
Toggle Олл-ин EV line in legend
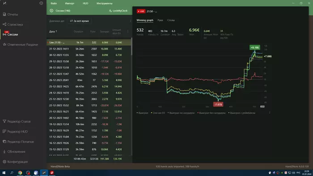(x=158, y=113)
